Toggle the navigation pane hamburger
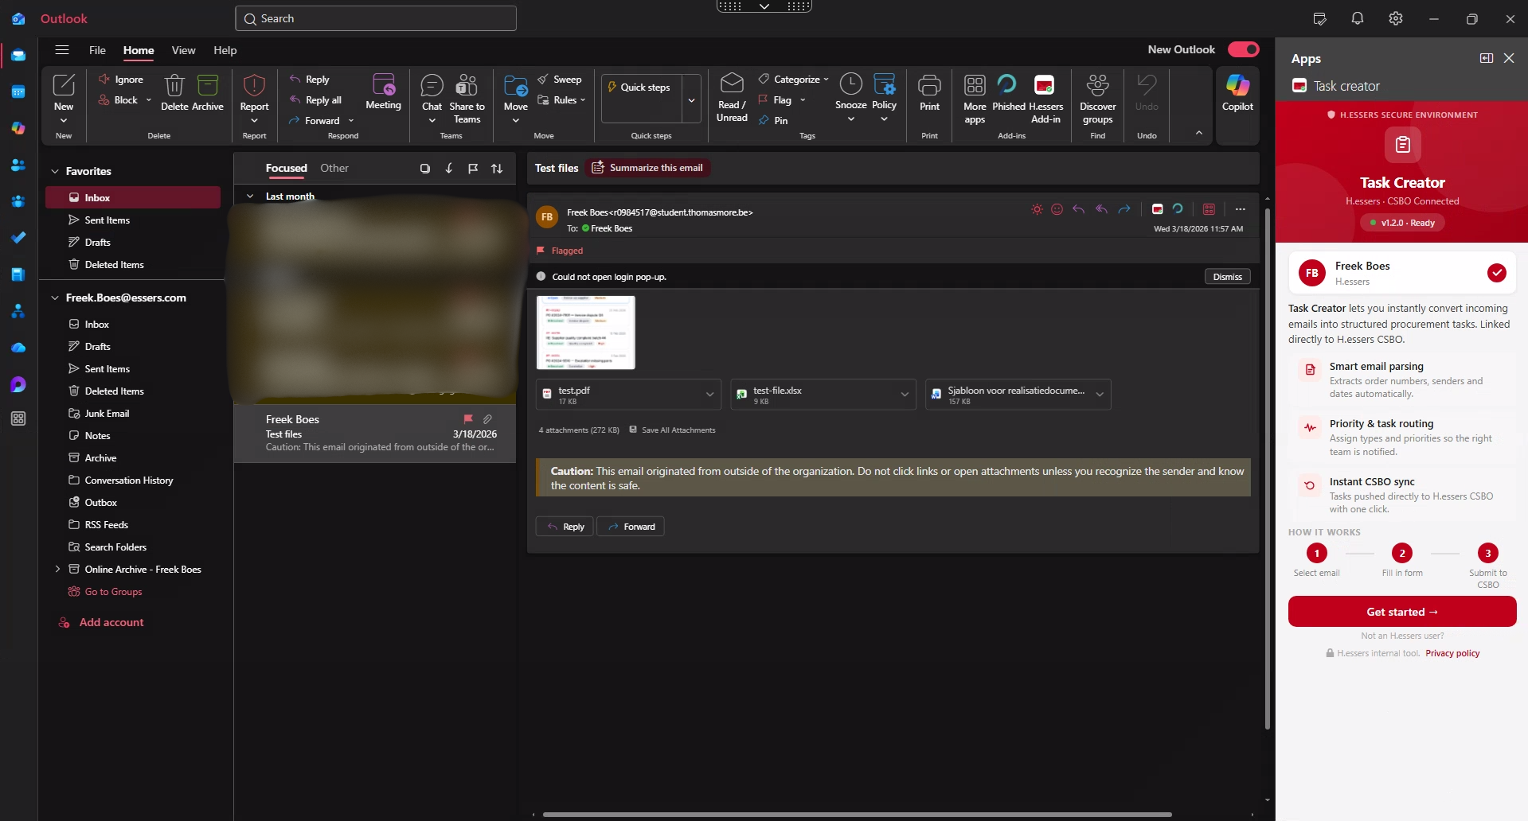 (61, 49)
